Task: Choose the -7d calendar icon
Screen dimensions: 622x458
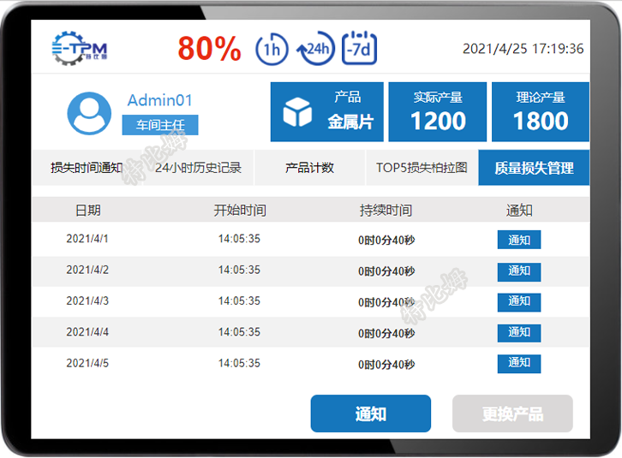Action: click(359, 49)
